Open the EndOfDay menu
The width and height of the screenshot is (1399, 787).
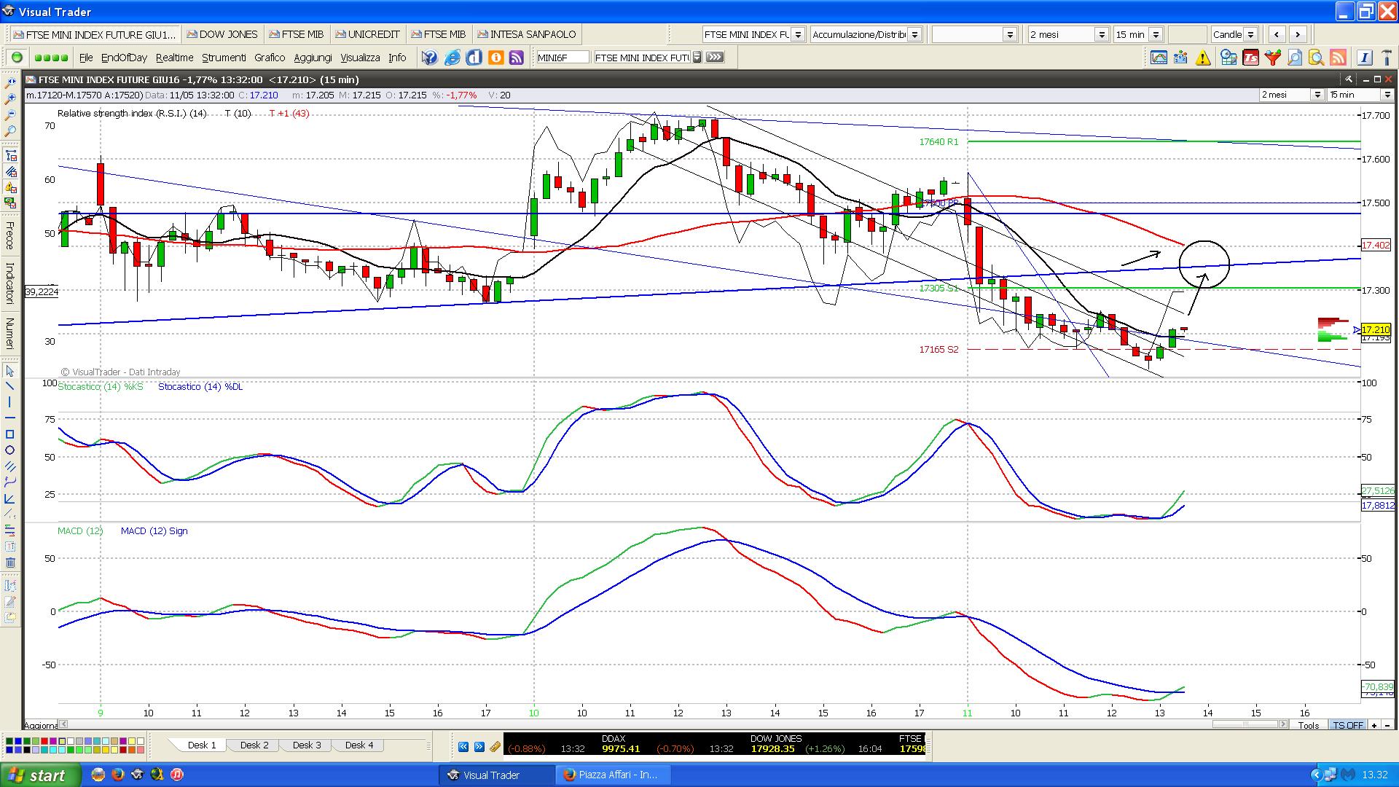tap(124, 58)
